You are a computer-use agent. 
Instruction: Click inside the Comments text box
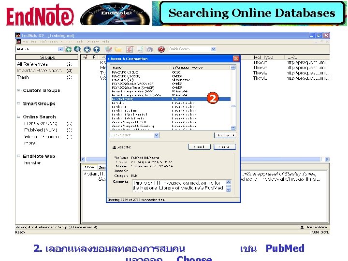point(179,186)
